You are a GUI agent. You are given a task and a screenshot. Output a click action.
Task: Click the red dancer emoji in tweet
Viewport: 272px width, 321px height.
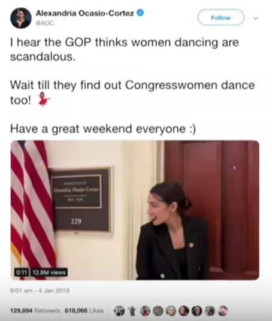[x=44, y=99]
